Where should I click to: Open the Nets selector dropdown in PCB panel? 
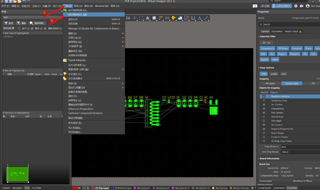click(x=32, y=17)
